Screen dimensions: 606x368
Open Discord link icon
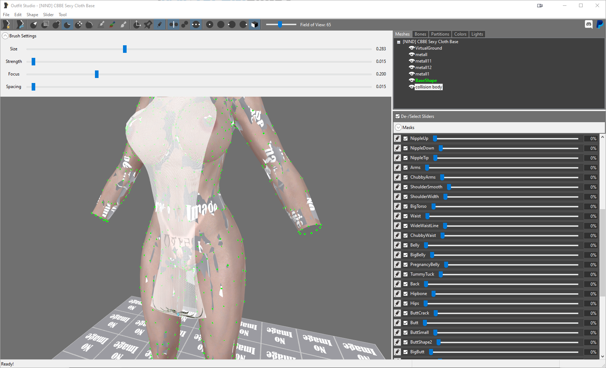(589, 24)
